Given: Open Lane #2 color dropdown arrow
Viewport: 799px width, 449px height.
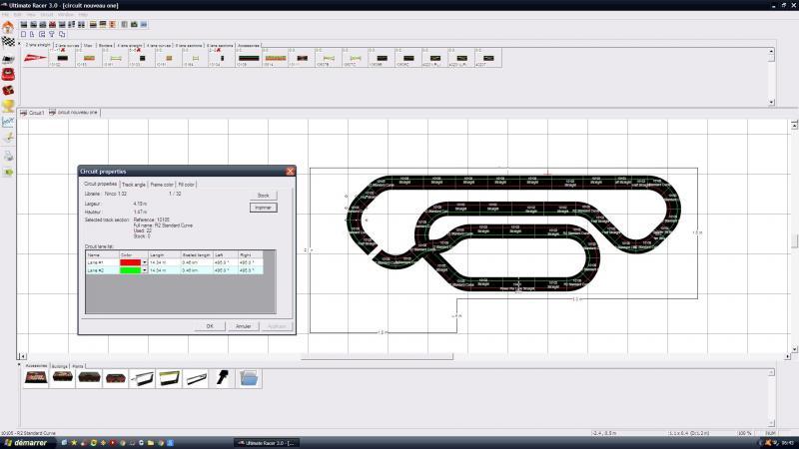Looking at the screenshot, I should coord(145,270).
